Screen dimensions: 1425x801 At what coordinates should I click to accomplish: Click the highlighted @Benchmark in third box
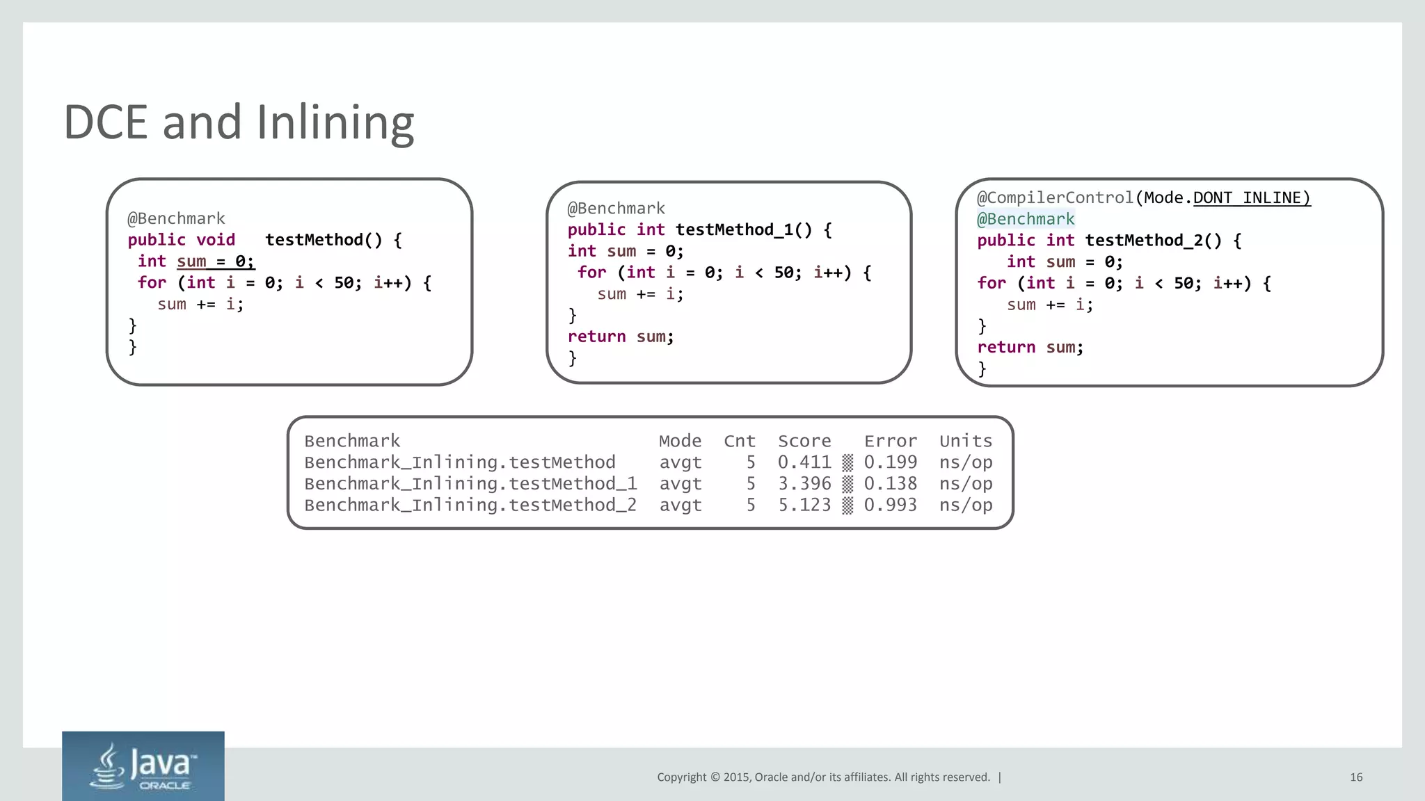tap(1026, 220)
